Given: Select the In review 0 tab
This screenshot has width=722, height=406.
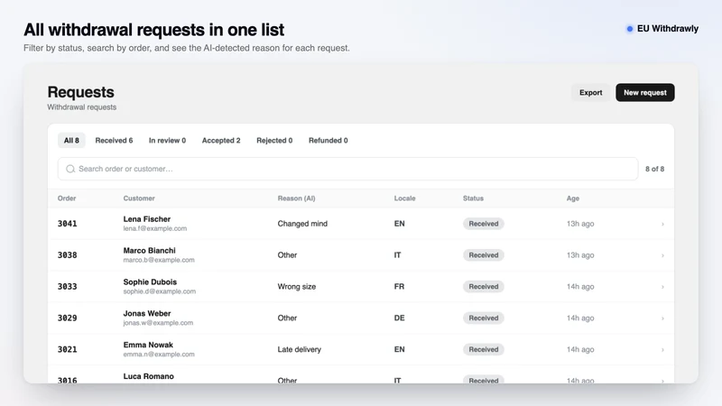Looking at the screenshot, I should [167, 141].
